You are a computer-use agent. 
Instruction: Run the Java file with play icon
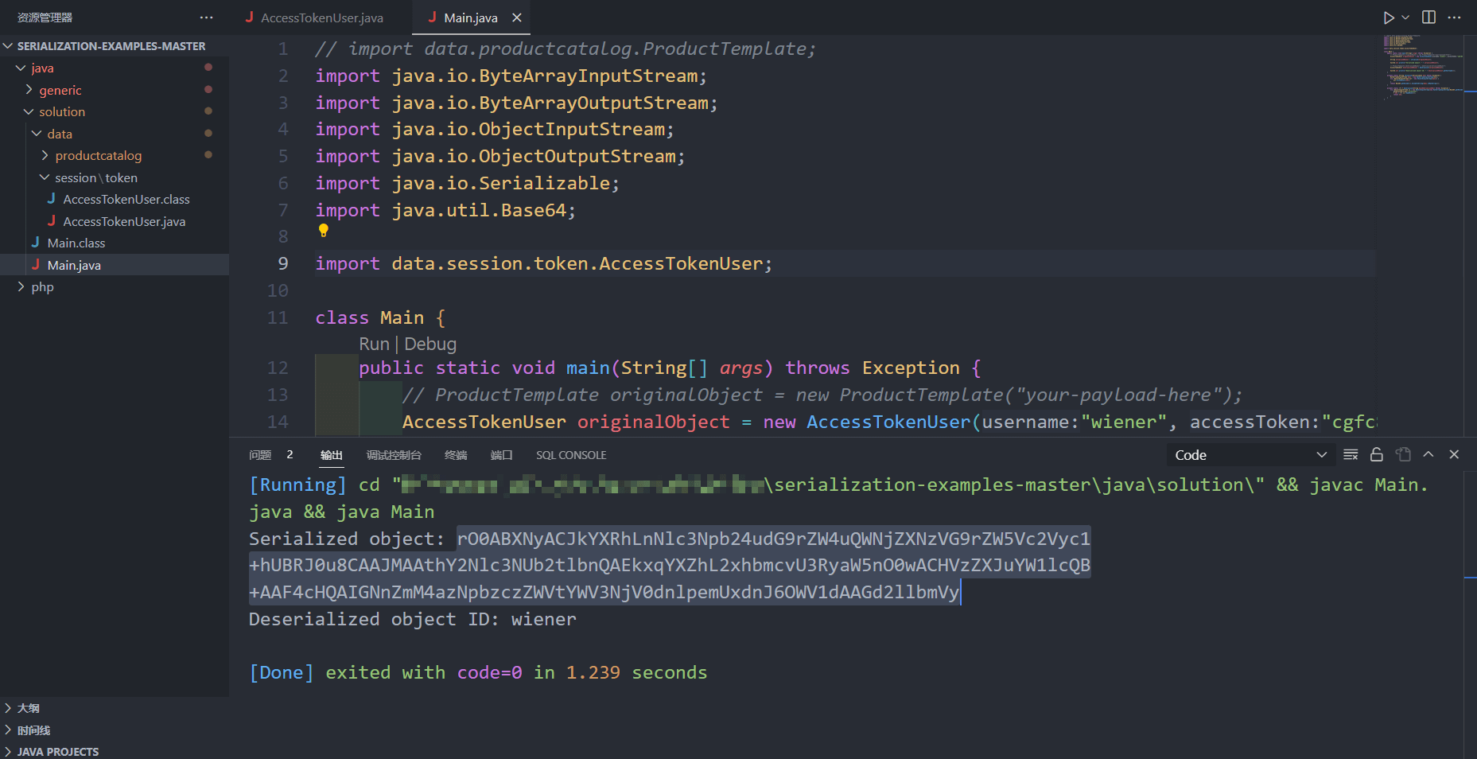tap(1388, 18)
